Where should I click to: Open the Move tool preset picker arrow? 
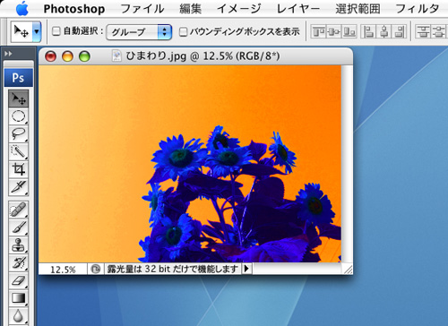click(x=37, y=31)
